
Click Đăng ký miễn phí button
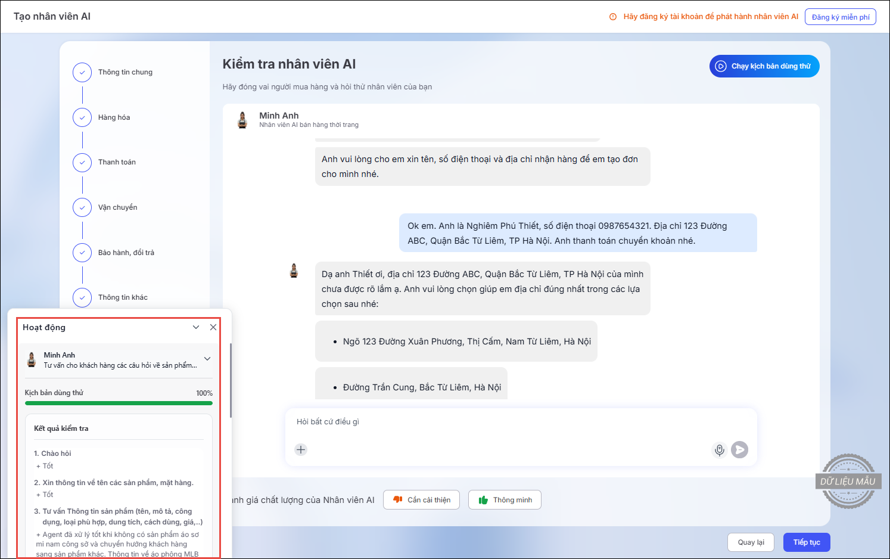pos(840,17)
